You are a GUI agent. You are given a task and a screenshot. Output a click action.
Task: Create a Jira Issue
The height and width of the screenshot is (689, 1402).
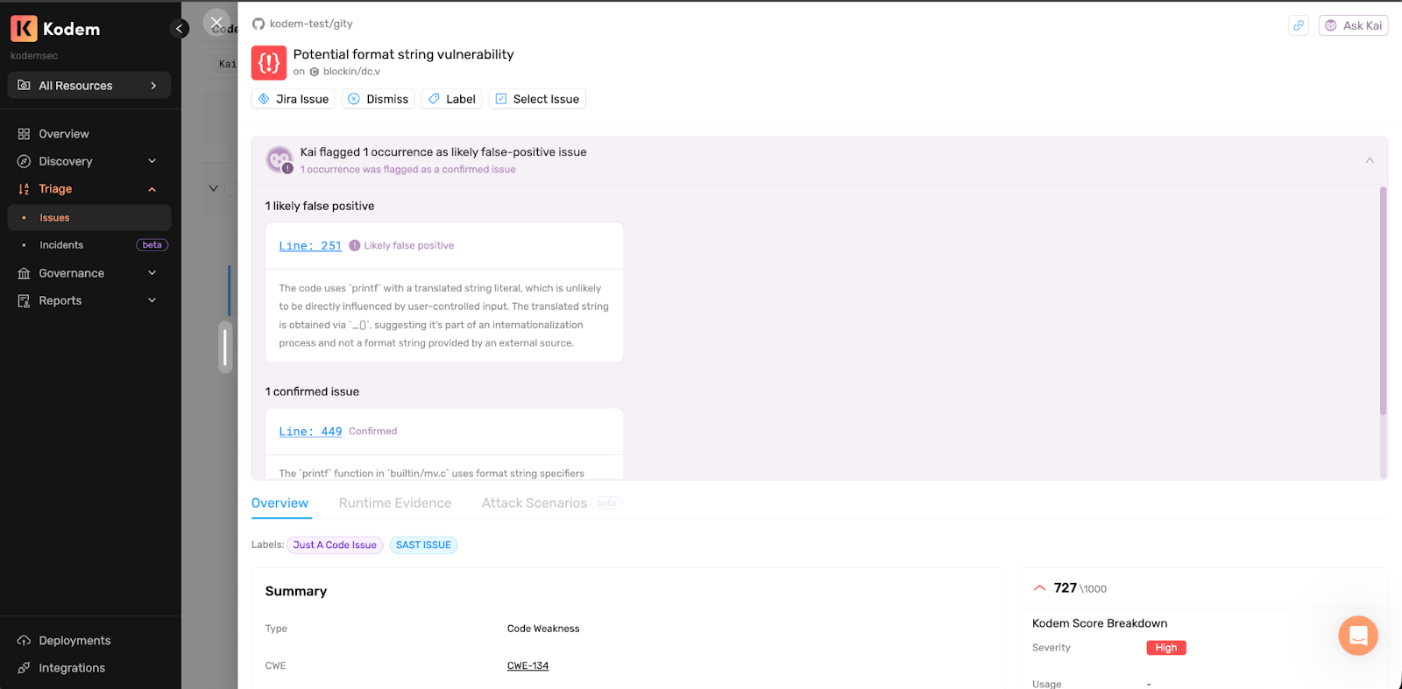pyautogui.click(x=294, y=99)
